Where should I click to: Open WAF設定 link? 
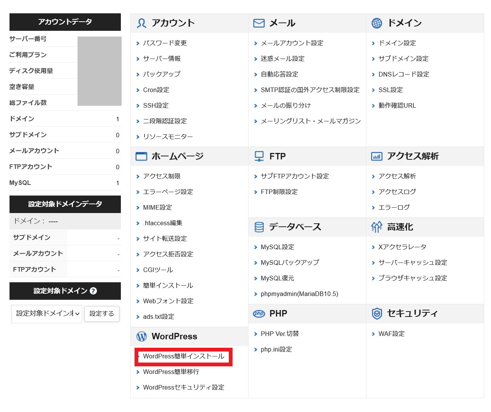tap(391, 334)
